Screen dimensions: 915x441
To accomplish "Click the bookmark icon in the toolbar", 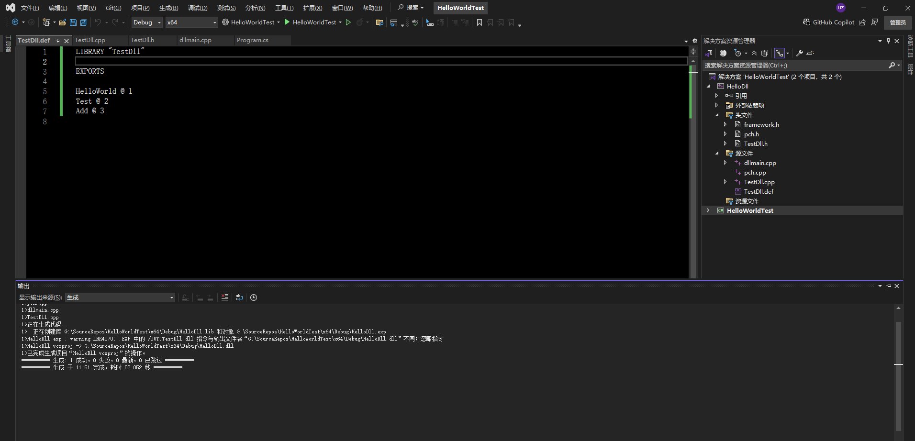I will tap(479, 22).
